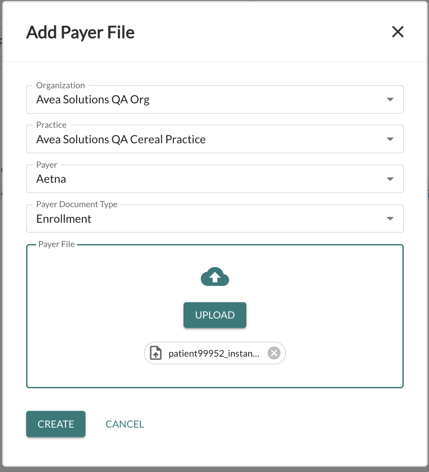Click the CREATE button

tap(55, 424)
